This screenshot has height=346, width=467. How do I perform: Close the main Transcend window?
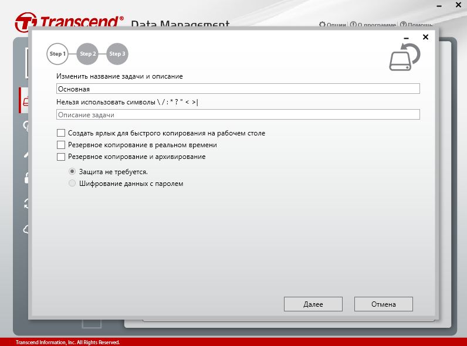pyautogui.click(x=458, y=5)
